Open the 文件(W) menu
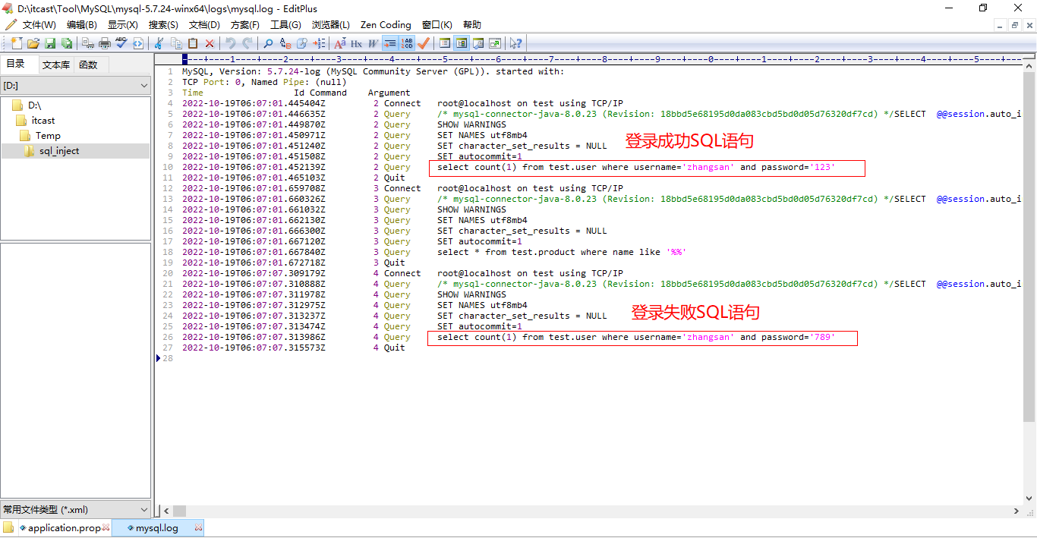 tap(39, 25)
